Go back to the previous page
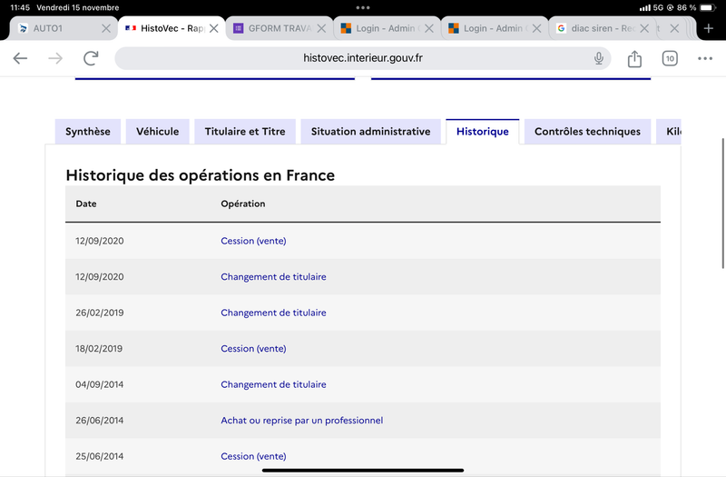 tap(20, 58)
